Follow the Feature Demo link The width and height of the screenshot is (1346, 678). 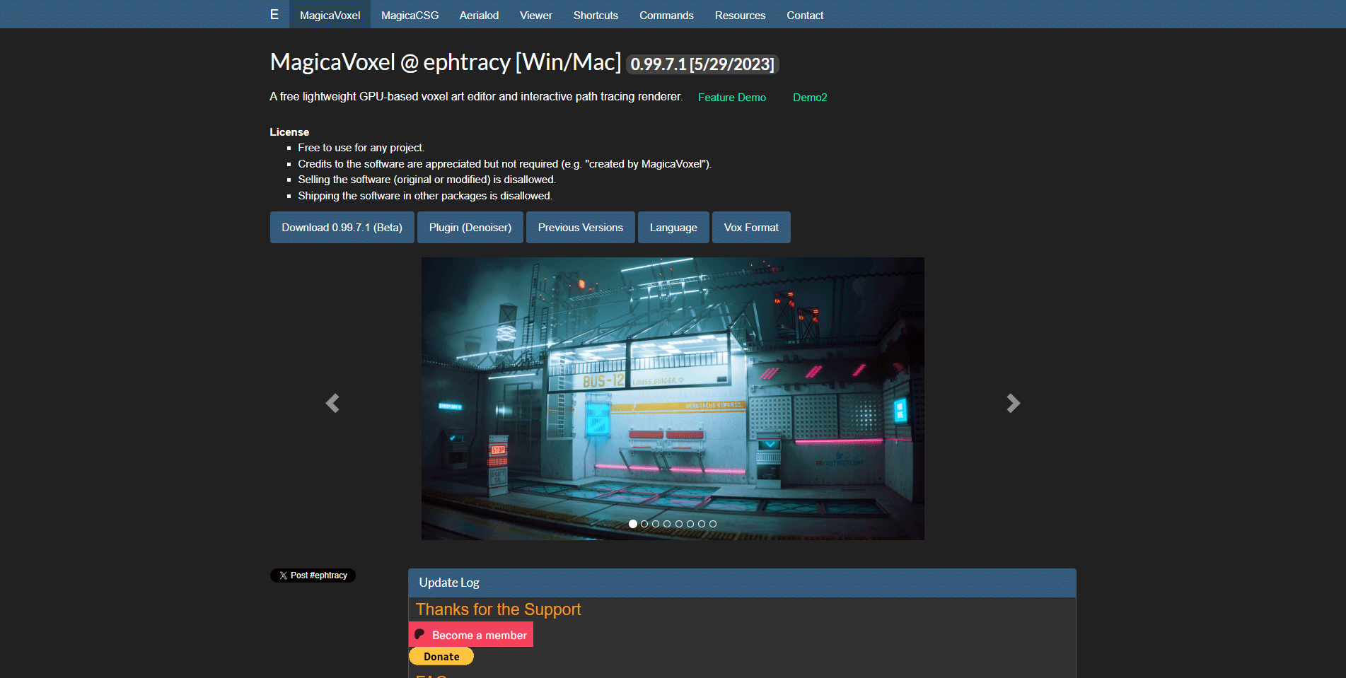click(731, 98)
